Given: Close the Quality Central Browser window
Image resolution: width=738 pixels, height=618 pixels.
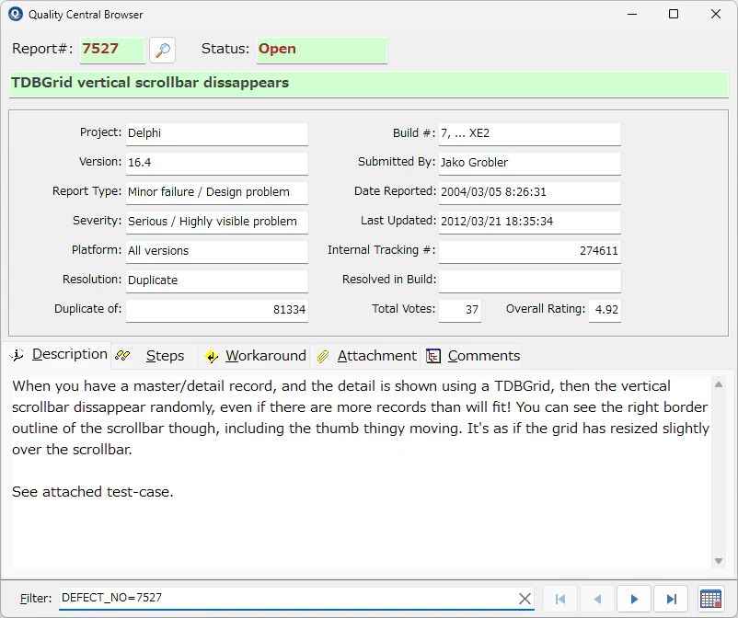Looking at the screenshot, I should (x=715, y=14).
